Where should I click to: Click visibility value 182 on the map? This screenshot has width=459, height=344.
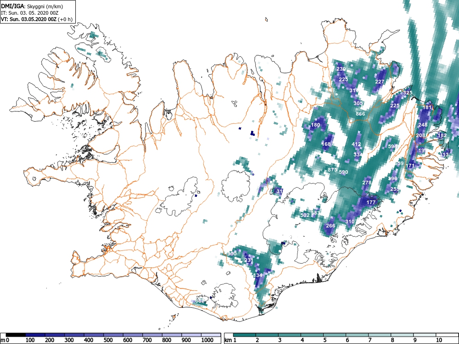[442, 135]
